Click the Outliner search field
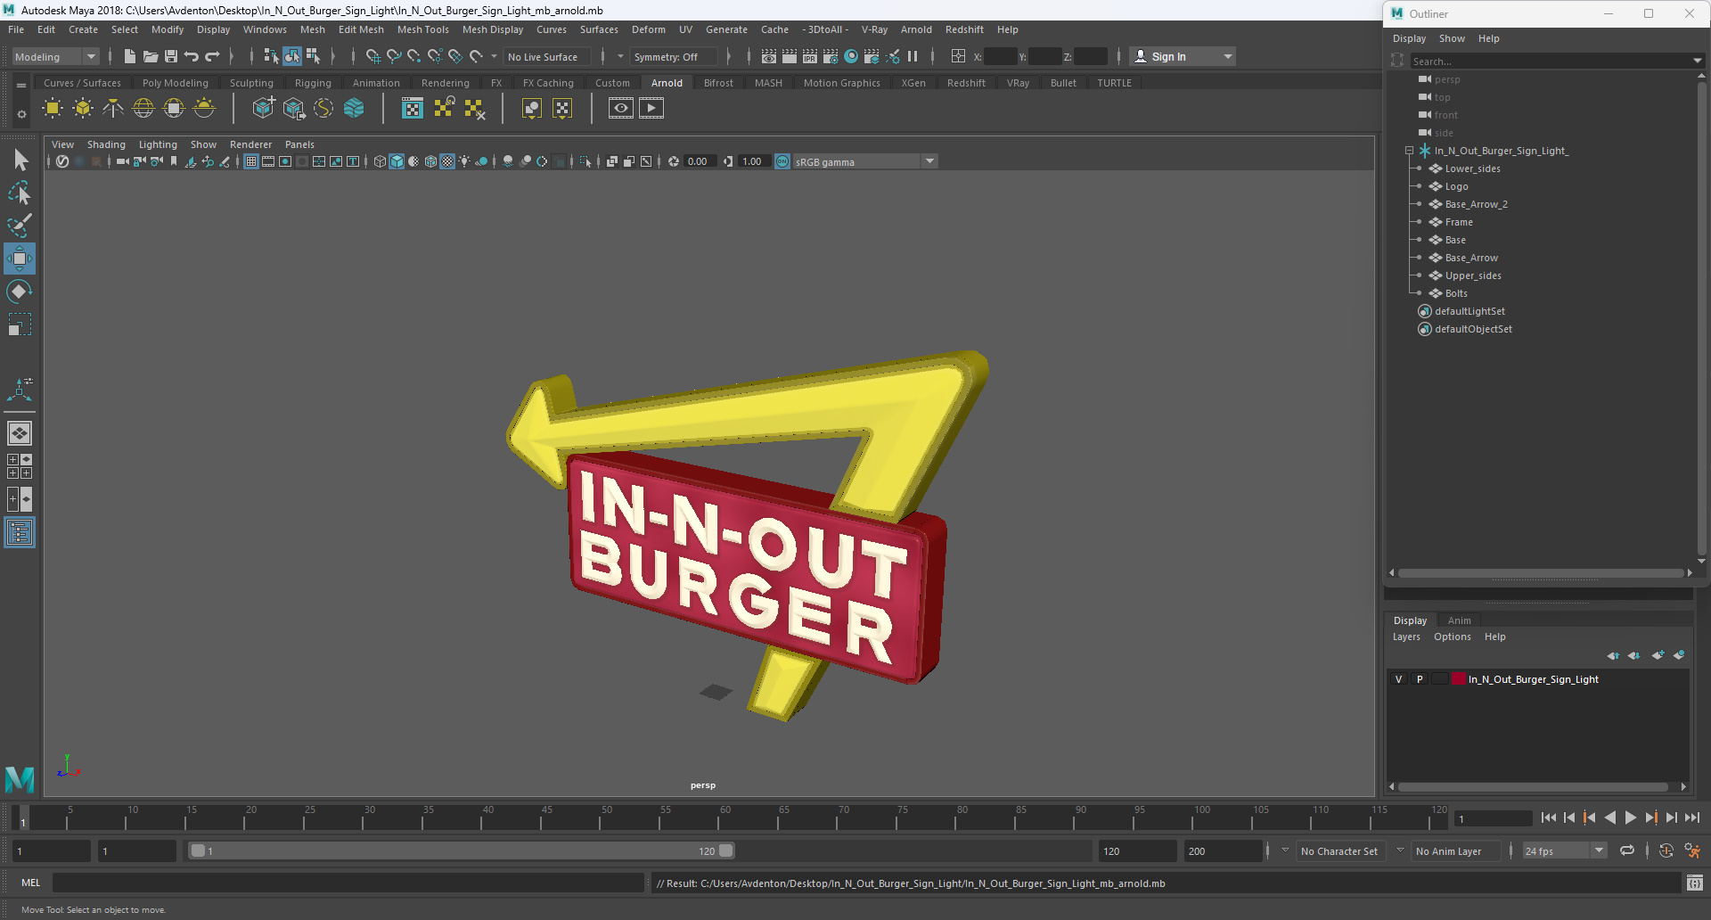Screen dimensions: 1711x920 click(x=1551, y=61)
